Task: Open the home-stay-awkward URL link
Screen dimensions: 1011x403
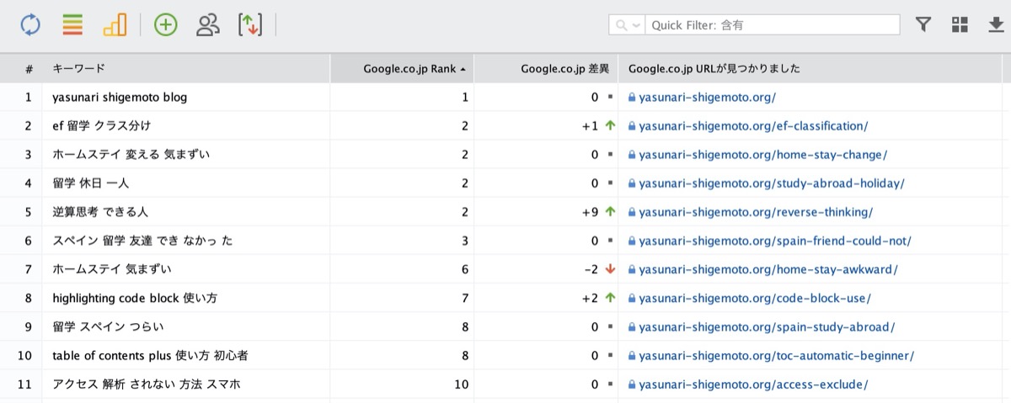Action: pyautogui.click(x=768, y=269)
